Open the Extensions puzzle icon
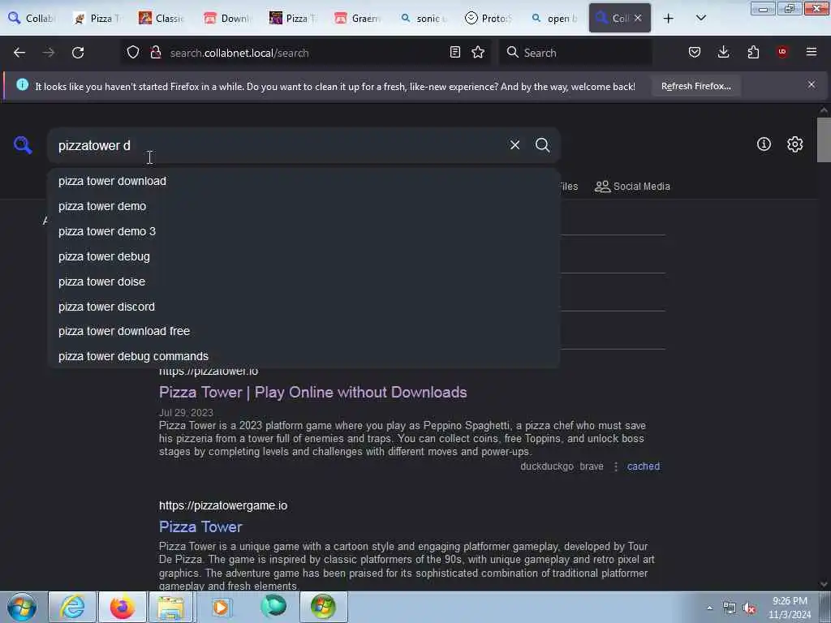This screenshot has width=831, height=623. click(x=753, y=52)
